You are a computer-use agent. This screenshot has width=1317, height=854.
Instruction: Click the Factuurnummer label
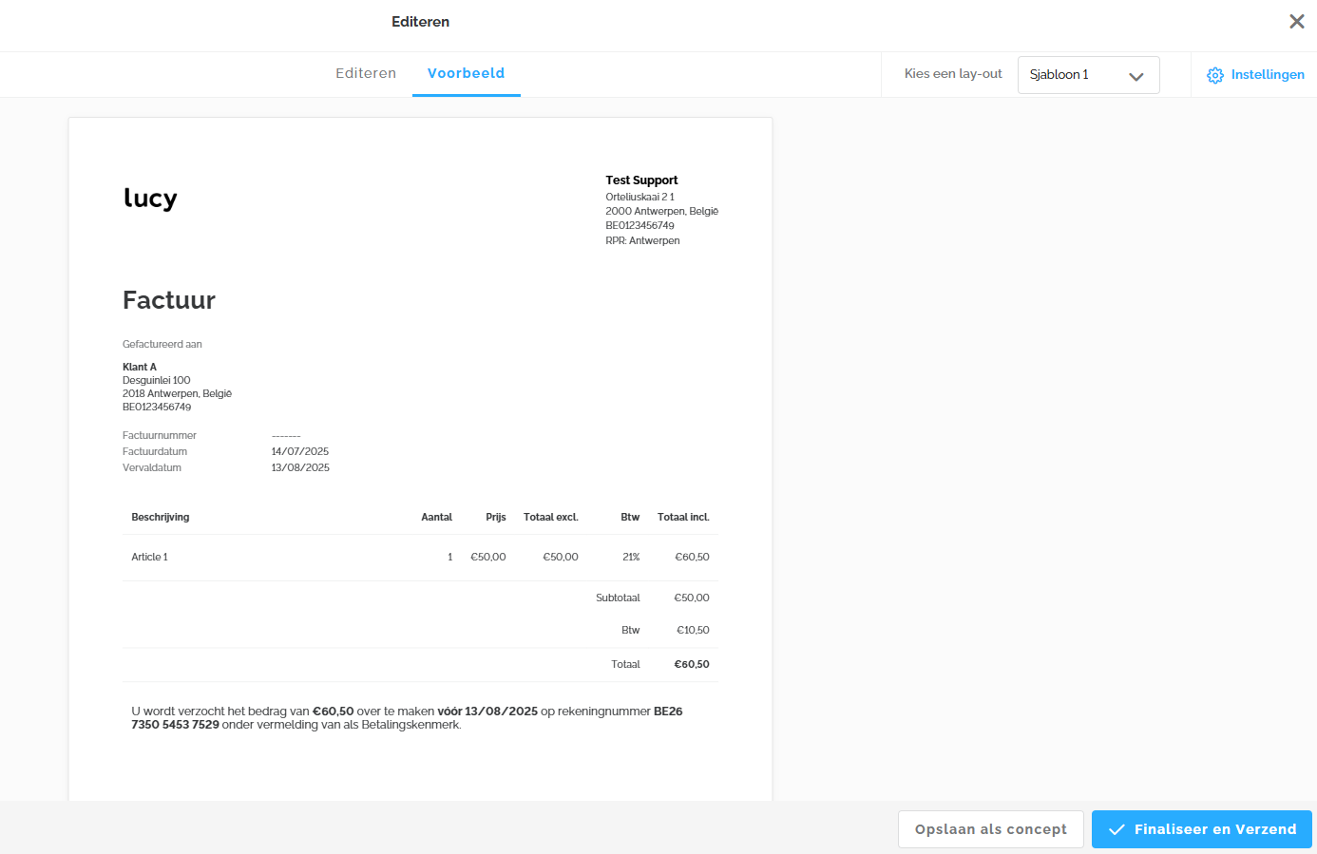[160, 435]
